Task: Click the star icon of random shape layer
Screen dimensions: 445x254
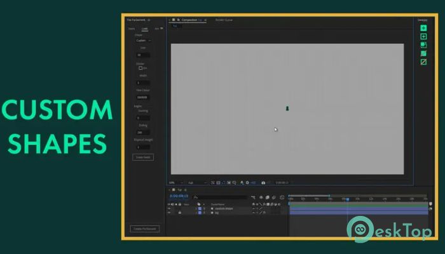Action: 212,209
